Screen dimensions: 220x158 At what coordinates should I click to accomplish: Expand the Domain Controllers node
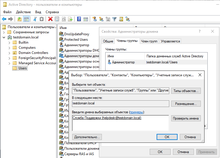[9, 53]
